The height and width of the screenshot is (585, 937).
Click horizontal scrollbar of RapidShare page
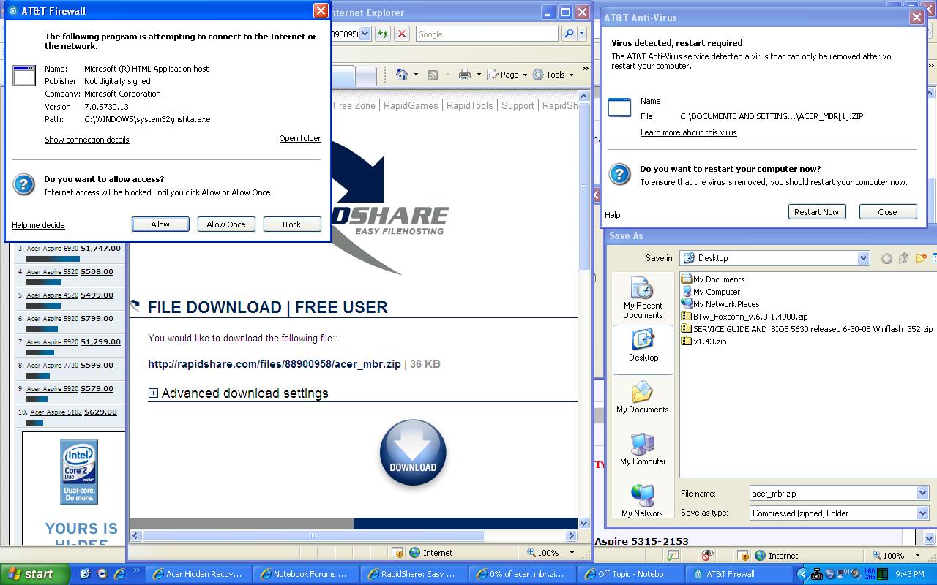(x=313, y=536)
